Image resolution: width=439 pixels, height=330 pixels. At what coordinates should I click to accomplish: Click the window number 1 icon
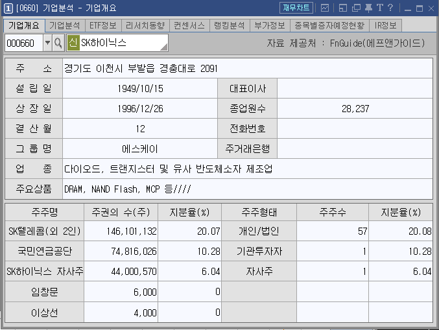(x=8, y=8)
